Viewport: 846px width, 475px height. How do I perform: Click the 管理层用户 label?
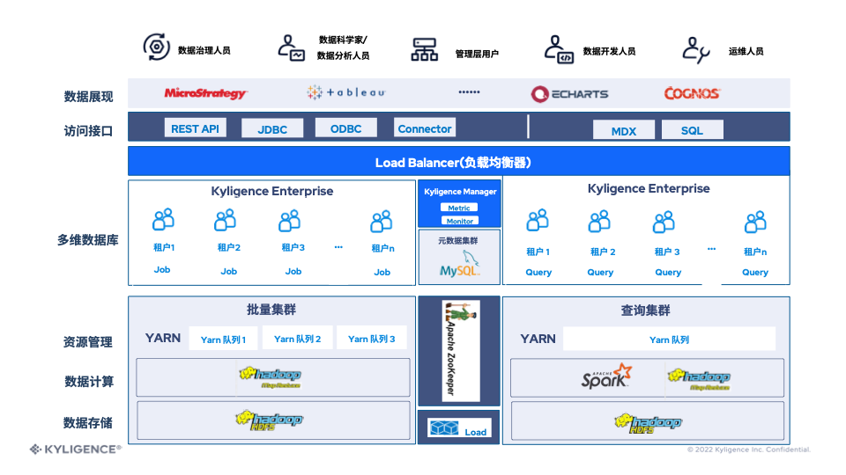[477, 54]
